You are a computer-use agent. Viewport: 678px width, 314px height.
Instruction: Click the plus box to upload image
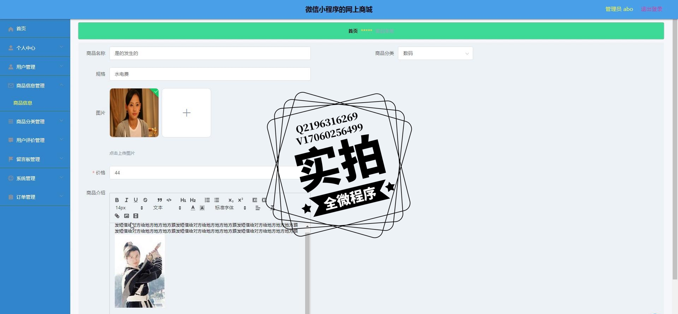click(x=186, y=113)
